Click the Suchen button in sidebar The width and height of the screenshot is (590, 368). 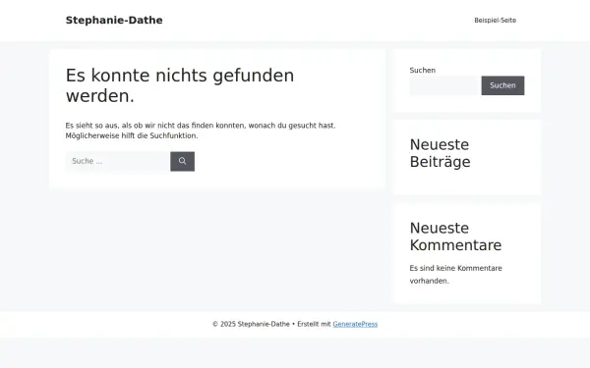point(502,85)
